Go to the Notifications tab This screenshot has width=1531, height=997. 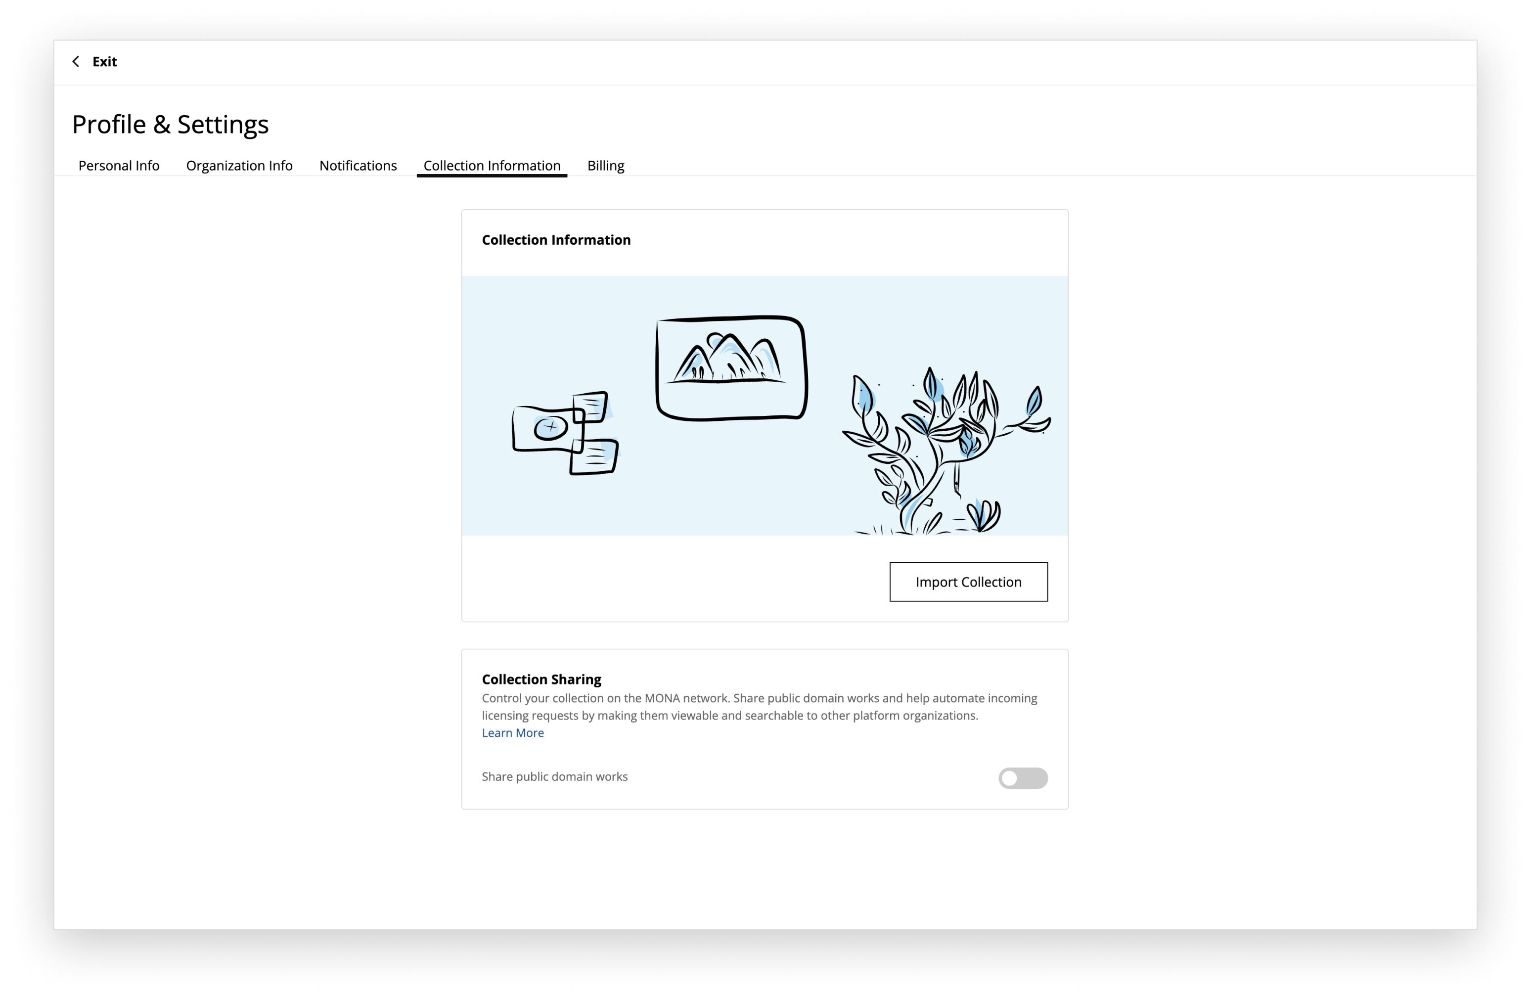pos(359,165)
